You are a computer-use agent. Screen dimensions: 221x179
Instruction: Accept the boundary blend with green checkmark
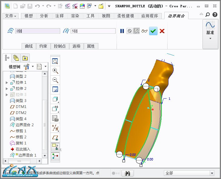(153, 31)
